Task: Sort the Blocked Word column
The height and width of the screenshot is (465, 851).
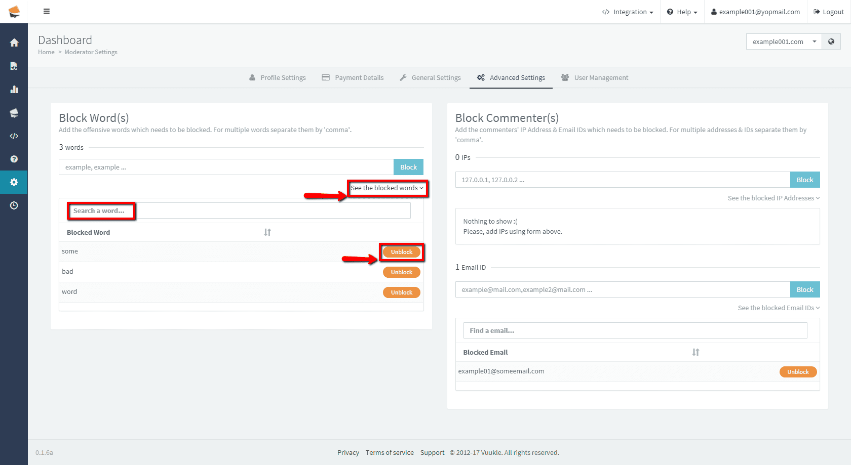Action: [x=267, y=232]
